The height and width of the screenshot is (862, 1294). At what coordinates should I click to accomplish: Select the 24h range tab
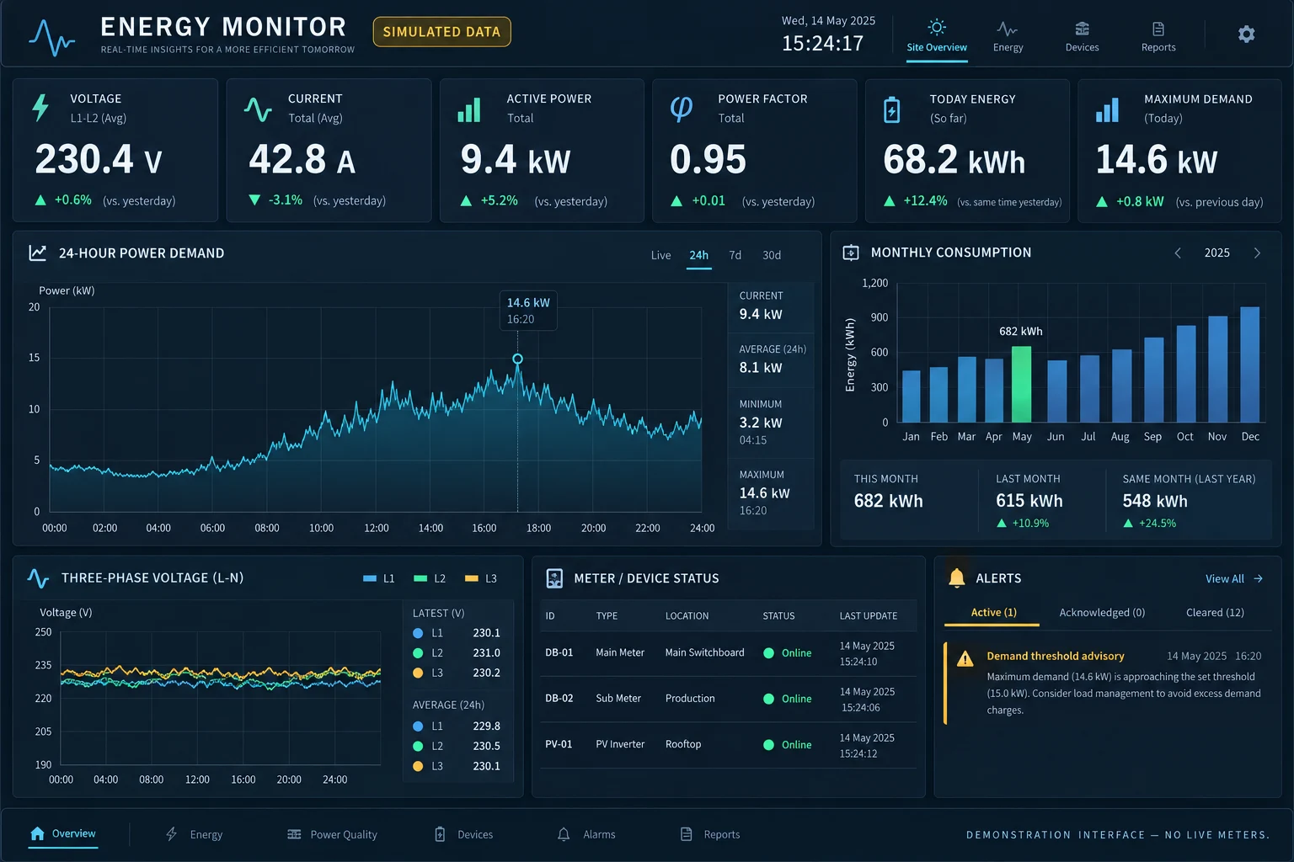(x=699, y=255)
